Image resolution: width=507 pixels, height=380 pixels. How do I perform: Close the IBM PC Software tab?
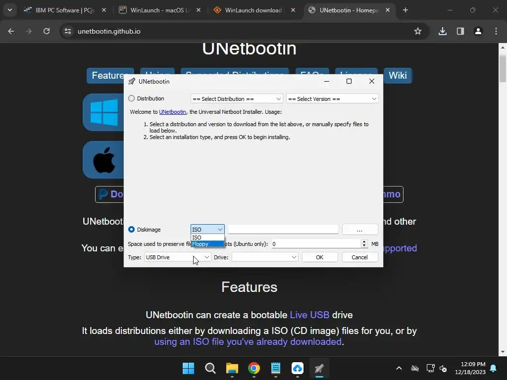104,10
